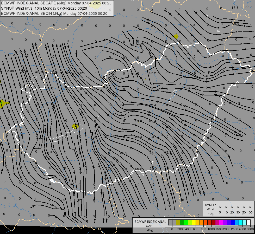The image size is (255, 234).
Task: Click the 49.3 value on the map
Action: tap(138, 137)
